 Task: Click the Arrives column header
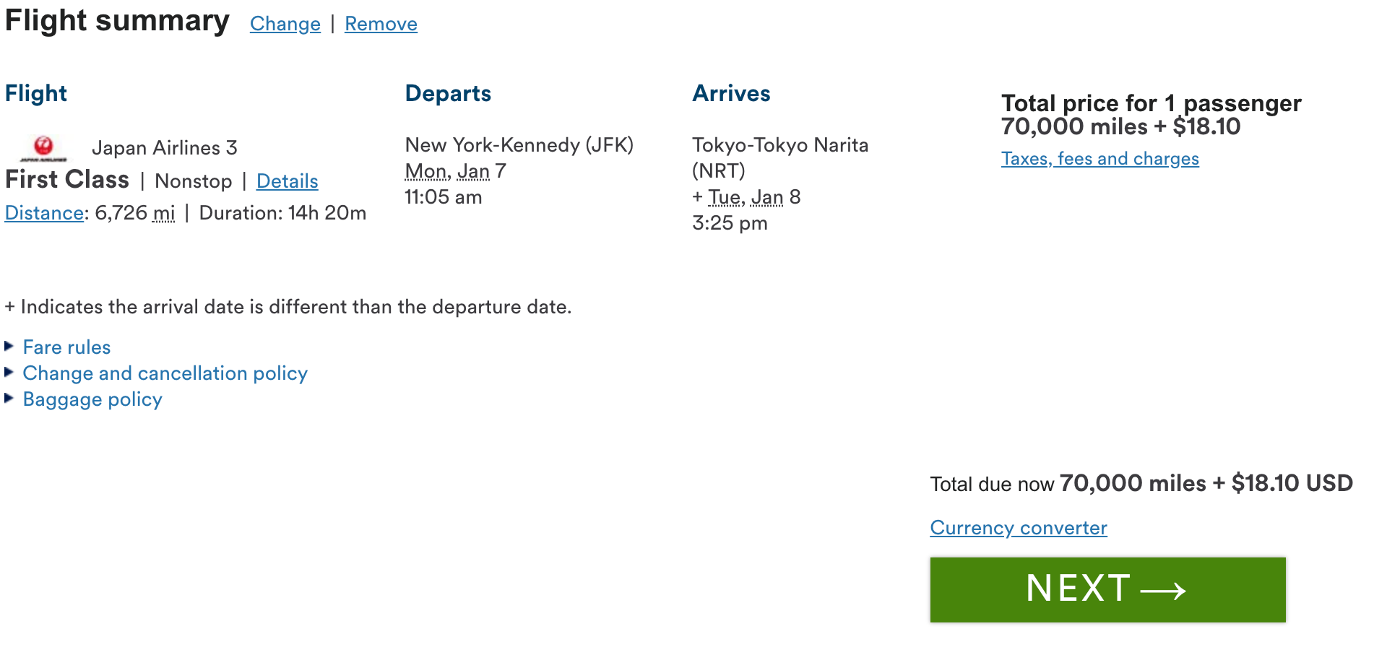pyautogui.click(x=732, y=92)
